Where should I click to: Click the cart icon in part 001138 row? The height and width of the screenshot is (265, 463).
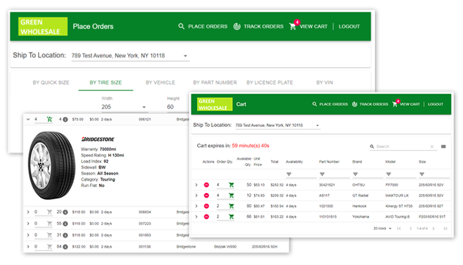coord(50,246)
